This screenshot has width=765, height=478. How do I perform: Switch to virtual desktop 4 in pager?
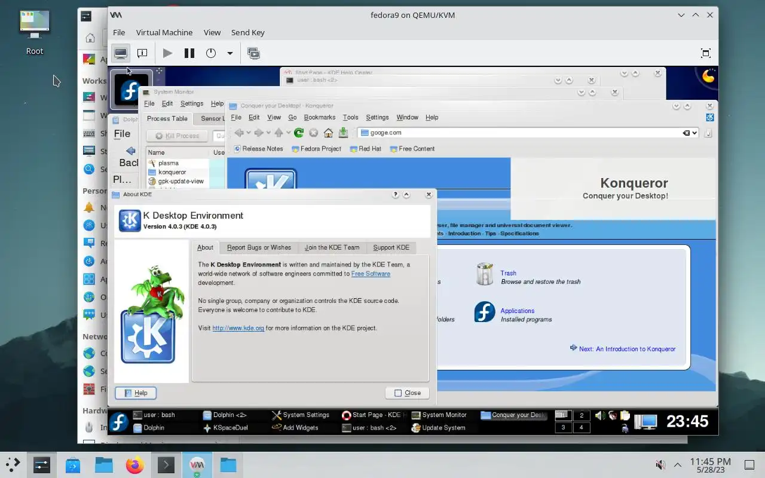(x=582, y=427)
